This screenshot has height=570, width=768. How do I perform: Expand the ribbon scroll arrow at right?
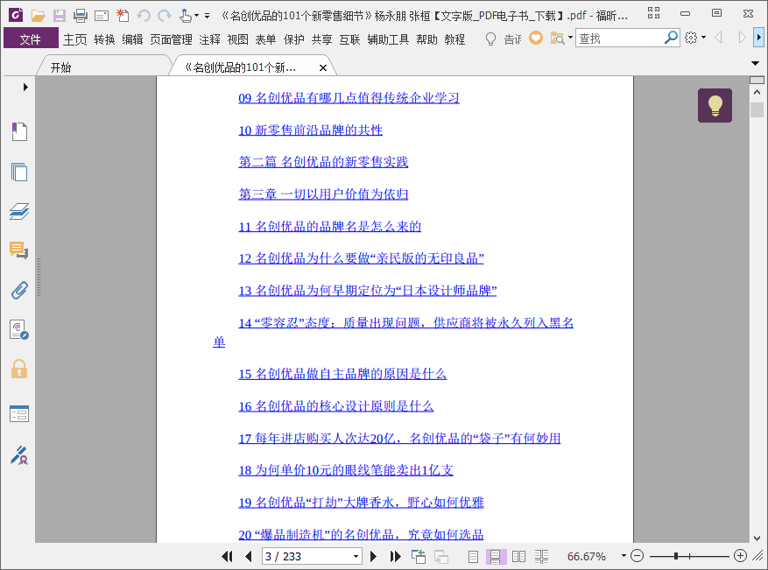pyautogui.click(x=759, y=38)
